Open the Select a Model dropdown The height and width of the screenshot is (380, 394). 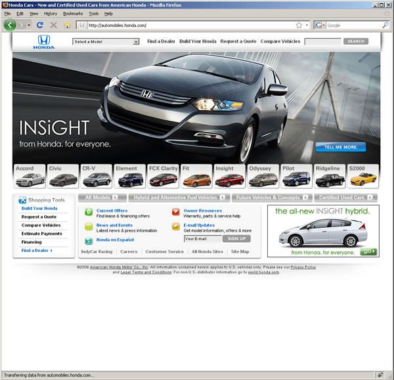106,41
